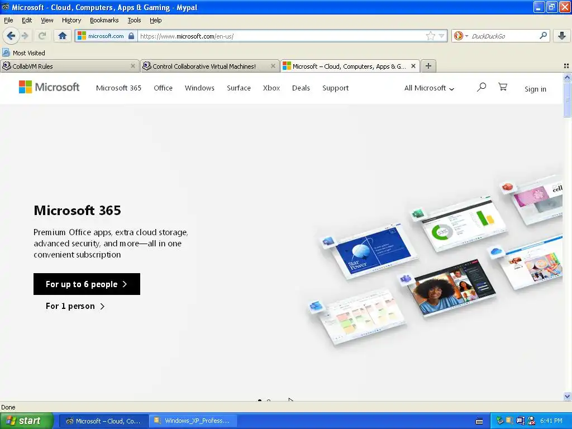572x429 pixels.
Task: Open the Support nav link
Action: pyautogui.click(x=335, y=88)
